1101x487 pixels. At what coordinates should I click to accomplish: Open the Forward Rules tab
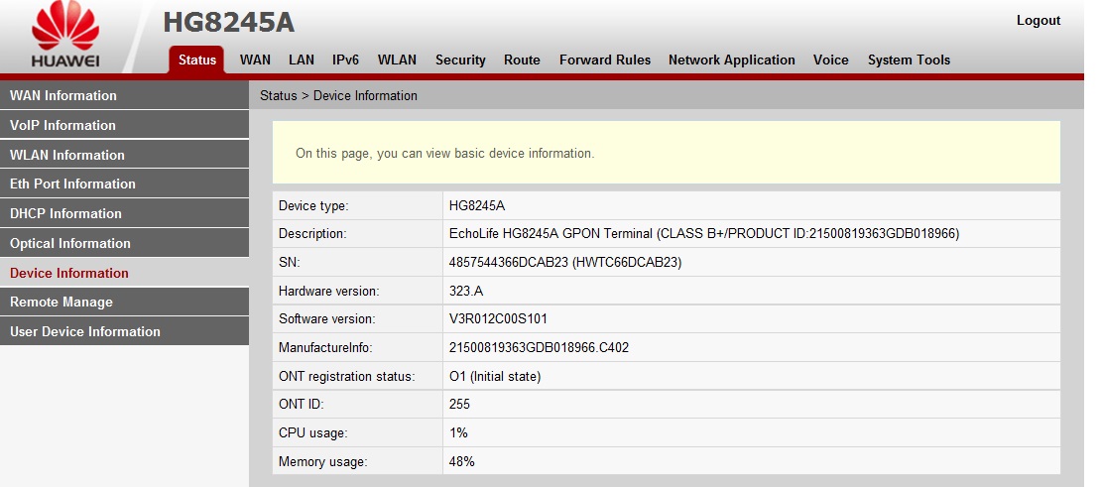coord(605,61)
